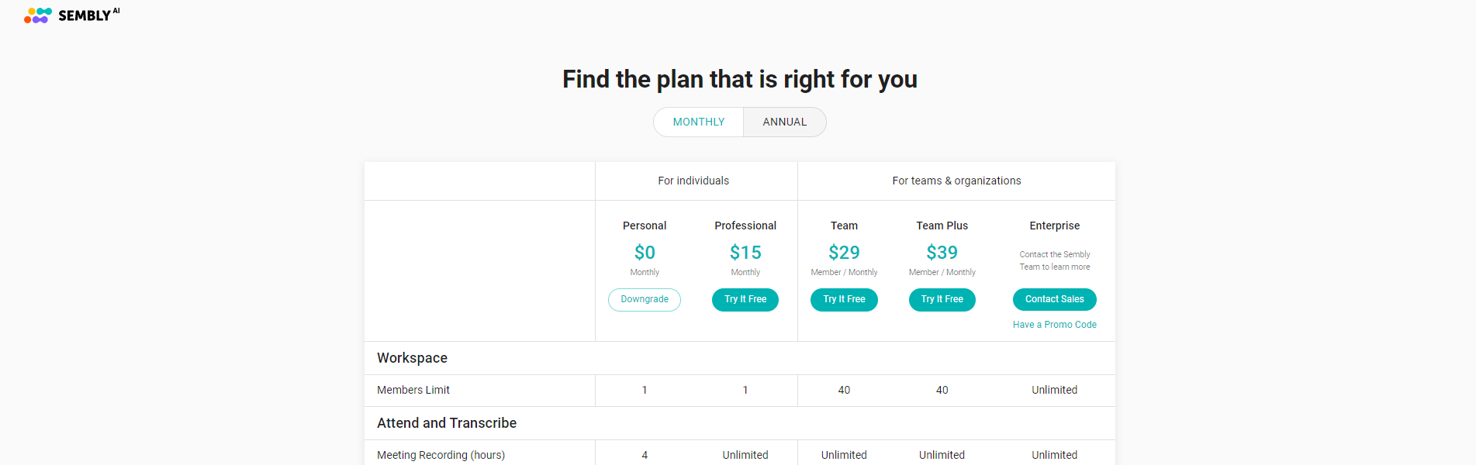Click the page heading about finding a plan
The image size is (1476, 465).
click(x=740, y=79)
